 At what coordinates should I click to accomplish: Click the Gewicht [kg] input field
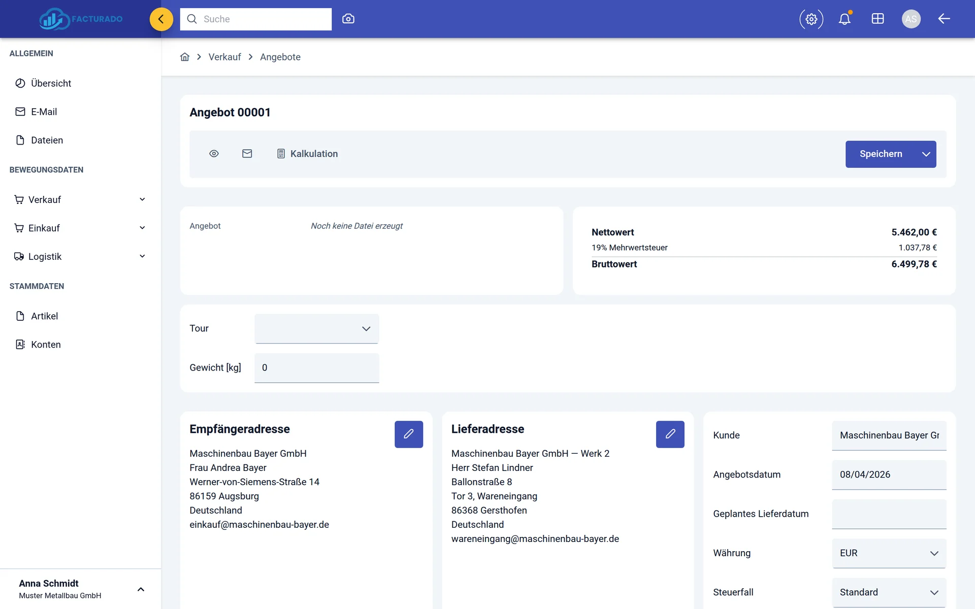(317, 368)
